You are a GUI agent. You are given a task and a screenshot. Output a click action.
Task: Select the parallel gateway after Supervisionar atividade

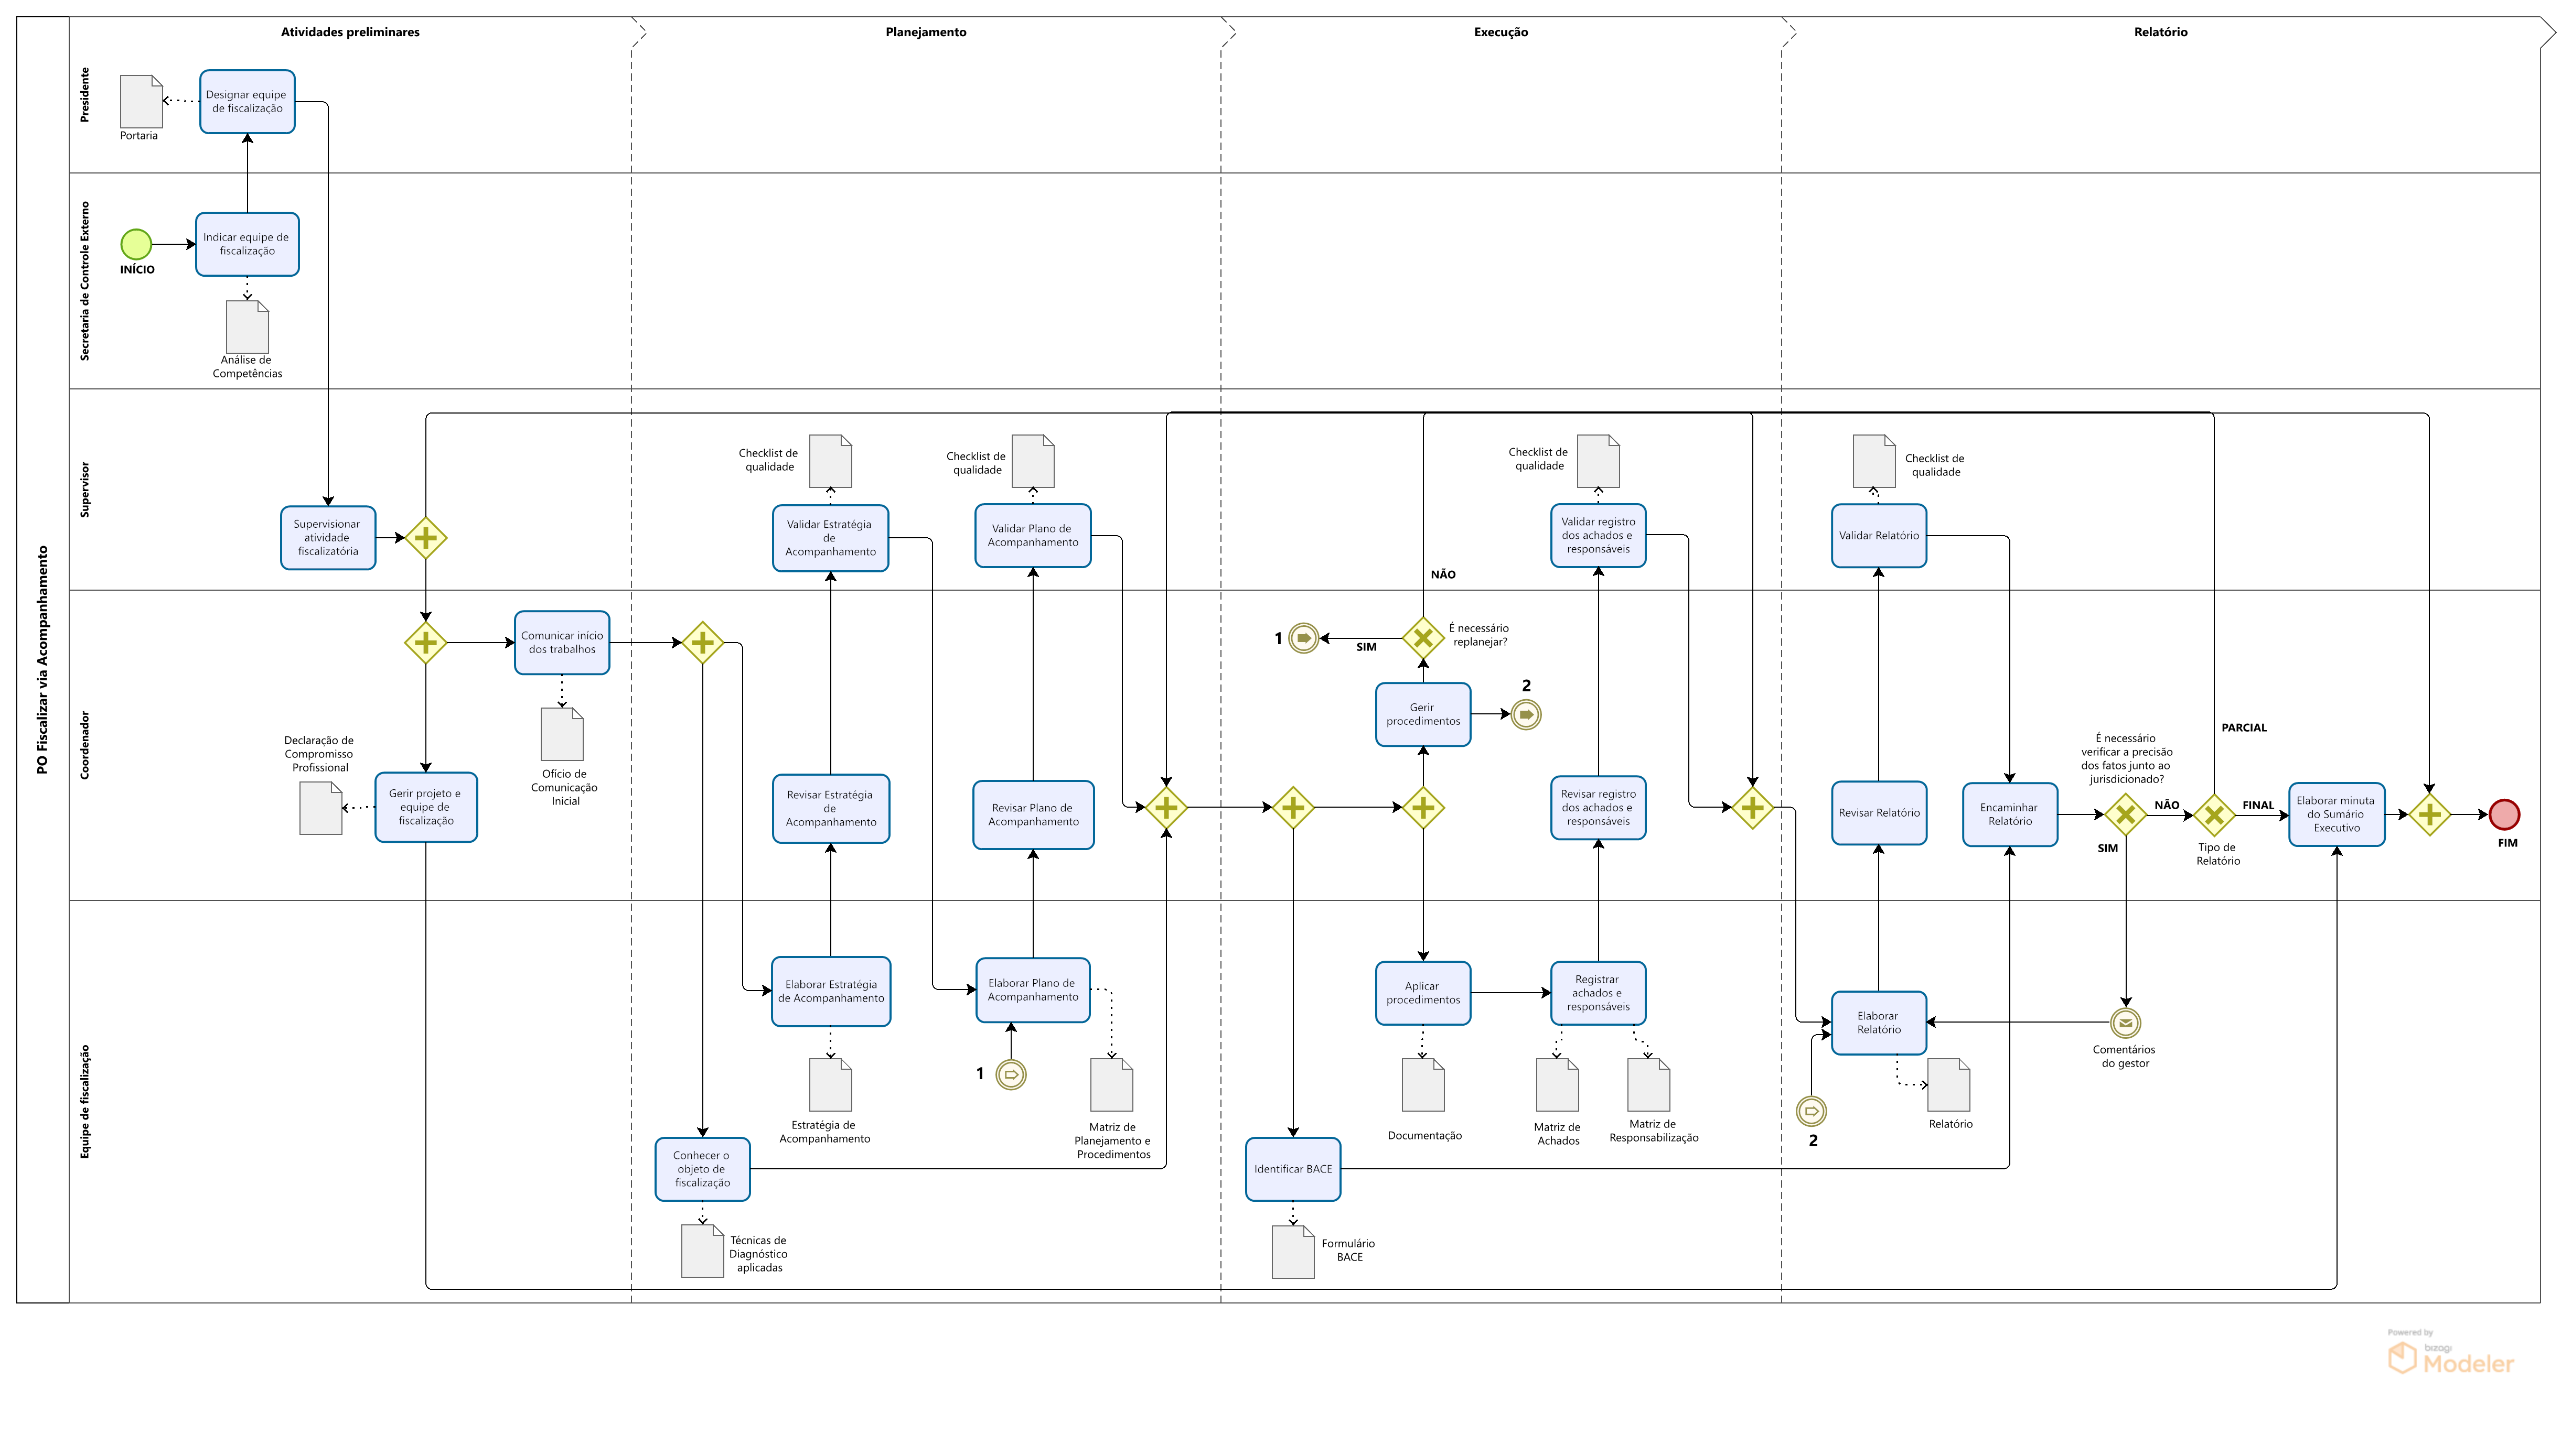[426, 538]
